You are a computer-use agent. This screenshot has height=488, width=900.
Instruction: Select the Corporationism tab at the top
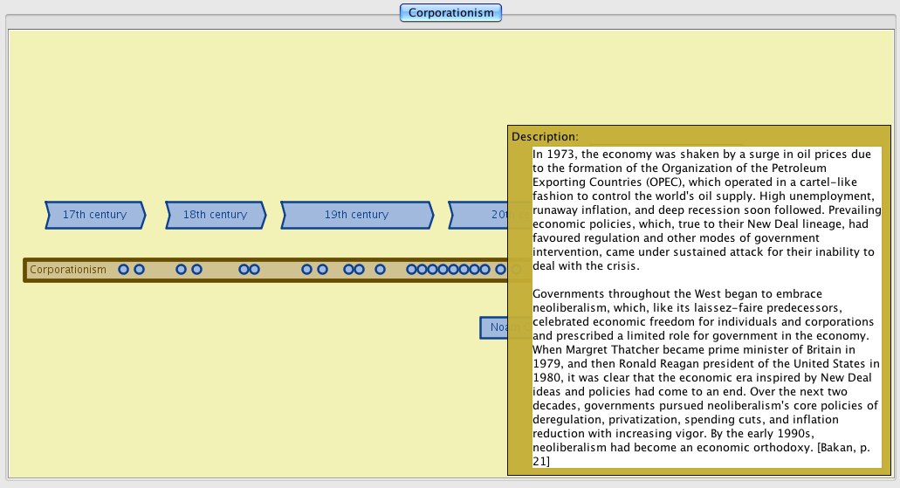click(450, 12)
